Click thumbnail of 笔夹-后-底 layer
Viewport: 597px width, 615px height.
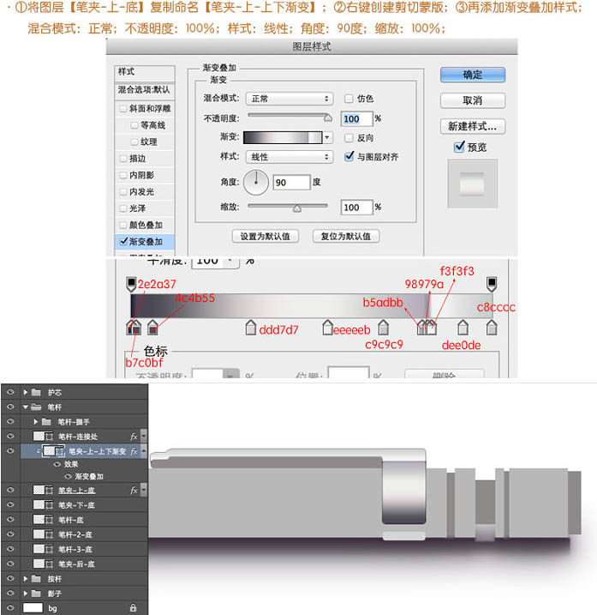[39, 564]
